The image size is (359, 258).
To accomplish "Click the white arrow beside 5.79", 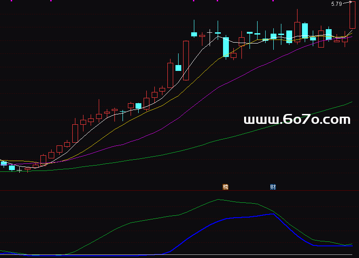I will [x=347, y=3].
